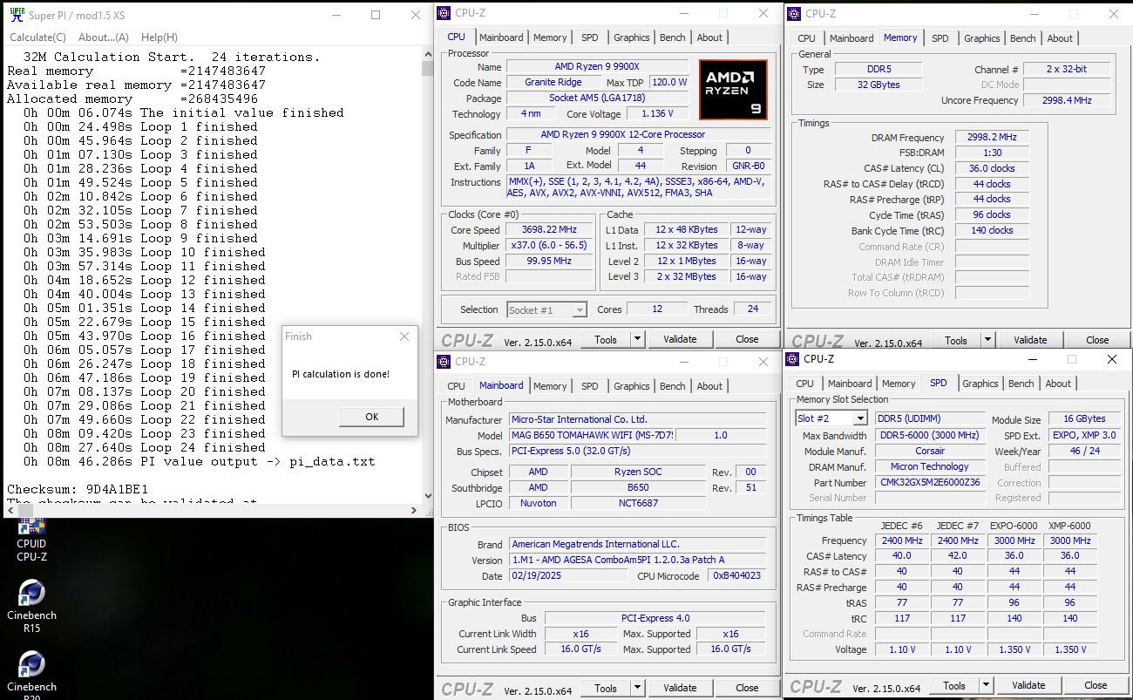Click the CPU-Z title icon of the Mainboard BIOS window

pyautogui.click(x=444, y=361)
